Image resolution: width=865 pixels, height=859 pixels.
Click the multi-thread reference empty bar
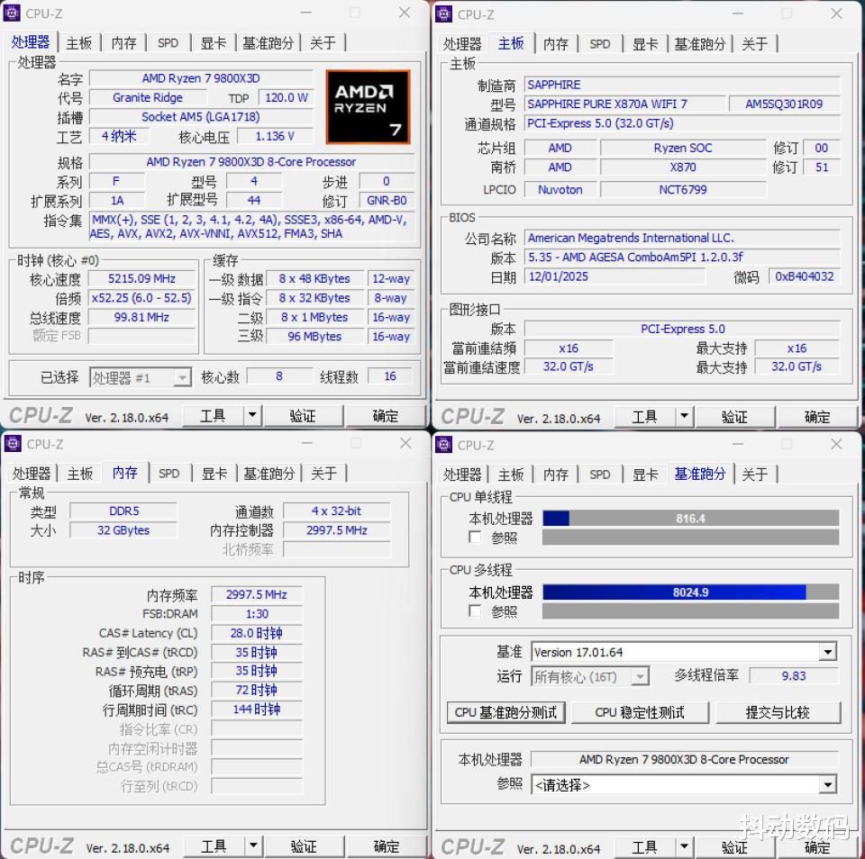pos(691,610)
